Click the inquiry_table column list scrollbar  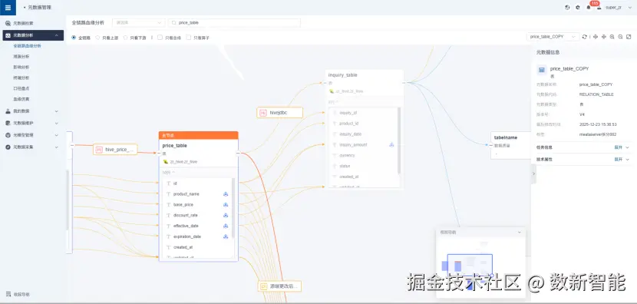pyautogui.click(x=399, y=140)
